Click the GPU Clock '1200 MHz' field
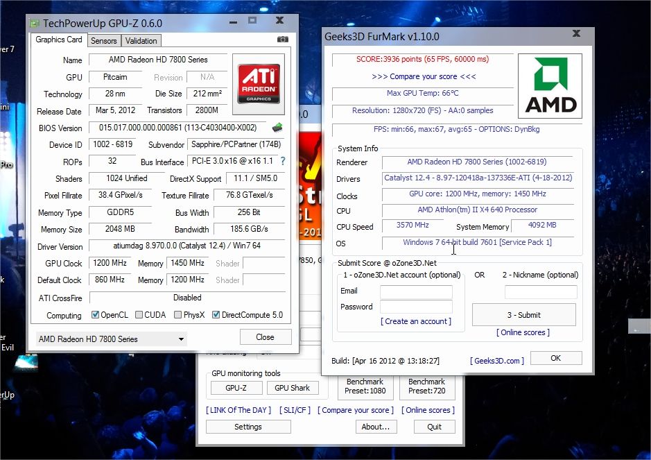The height and width of the screenshot is (460, 651). pos(110,263)
